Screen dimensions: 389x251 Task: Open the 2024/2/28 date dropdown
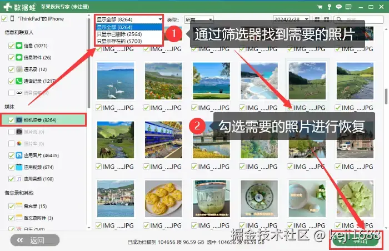(x=291, y=19)
